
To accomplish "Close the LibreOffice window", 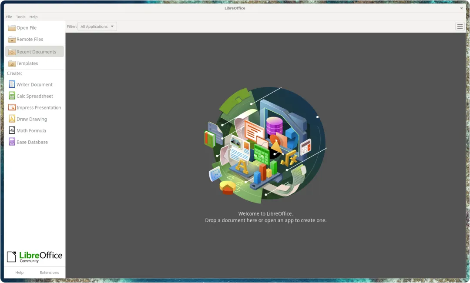I will point(461,8).
